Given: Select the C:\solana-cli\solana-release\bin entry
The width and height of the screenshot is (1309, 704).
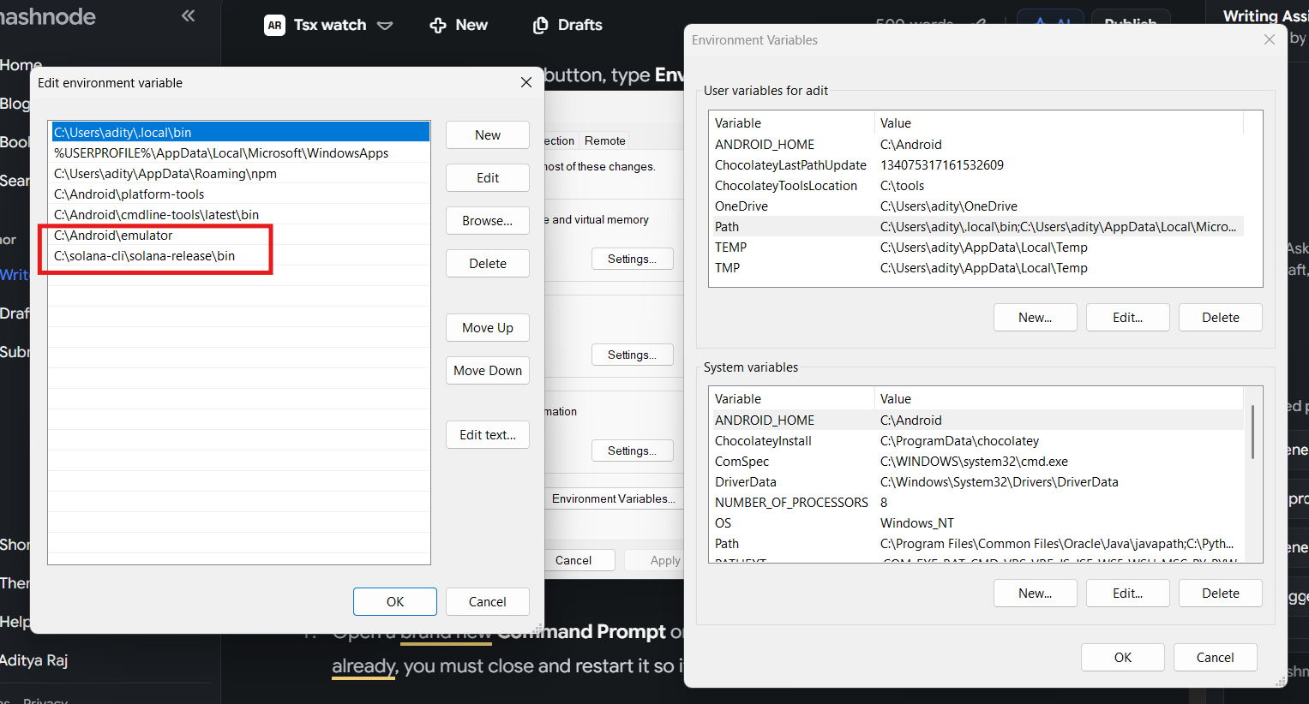Looking at the screenshot, I should [144, 256].
